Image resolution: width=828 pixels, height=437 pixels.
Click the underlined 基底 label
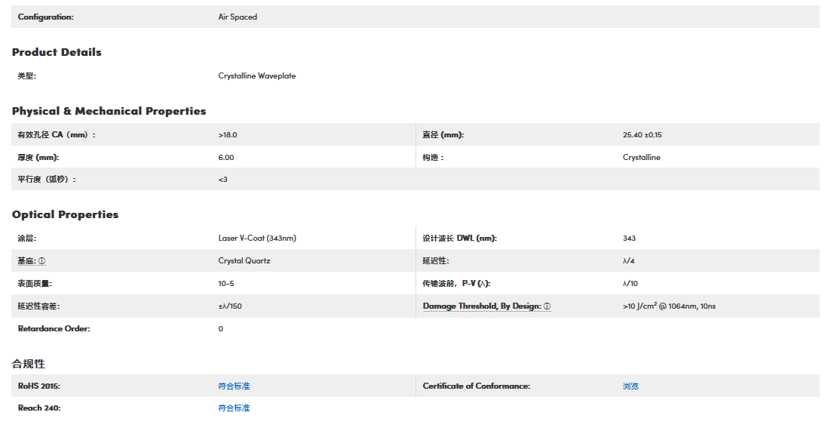tap(26, 261)
